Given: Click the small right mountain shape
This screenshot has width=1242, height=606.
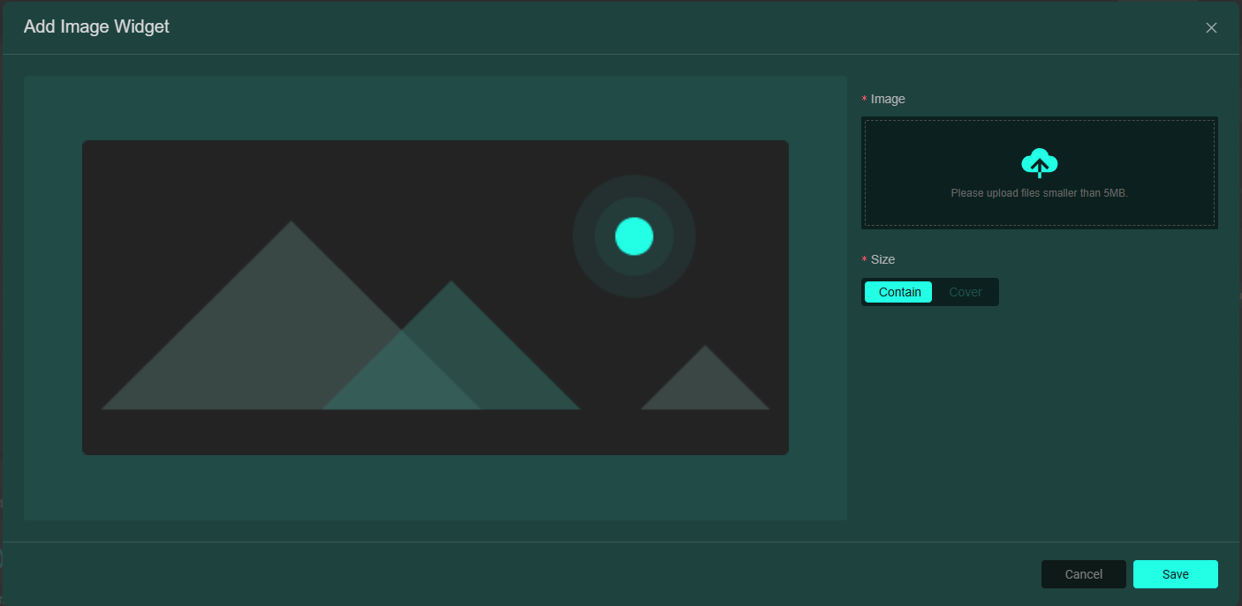Looking at the screenshot, I should 705,385.
